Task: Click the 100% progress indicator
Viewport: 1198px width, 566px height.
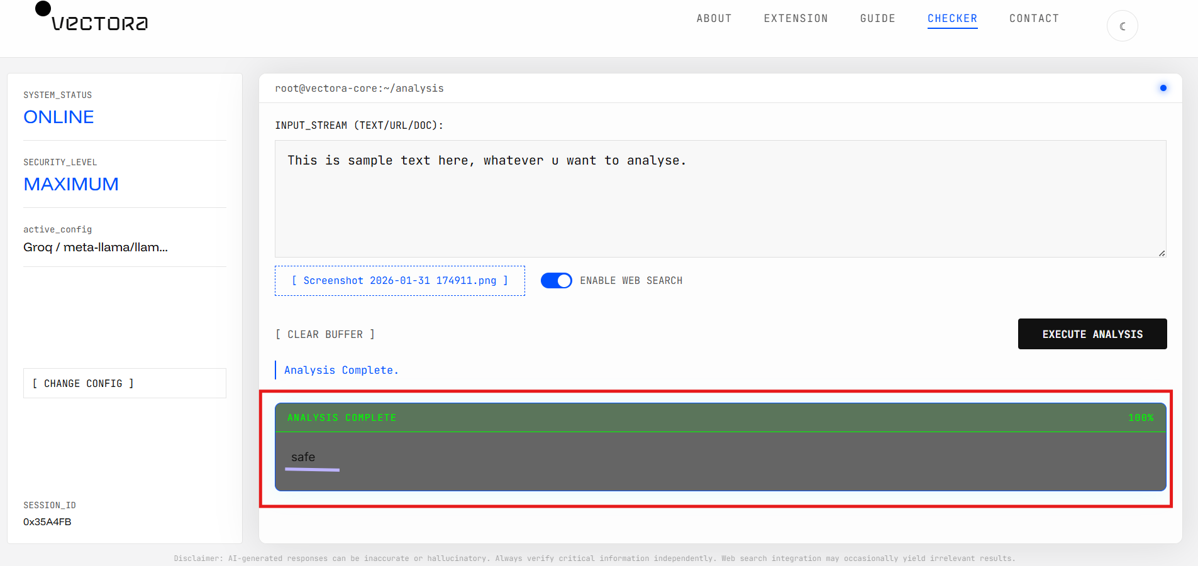Action: (1140, 418)
